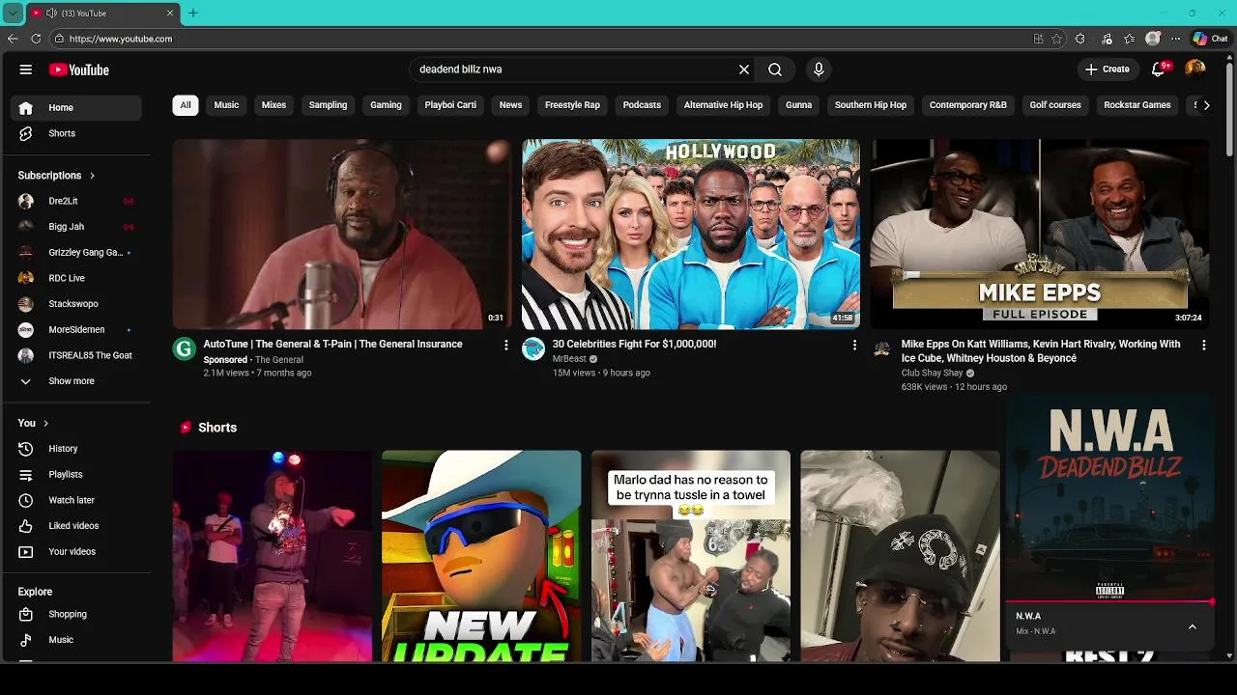The width and height of the screenshot is (1237, 695).
Task: Open Playlists in the sidebar
Action: 76,475
